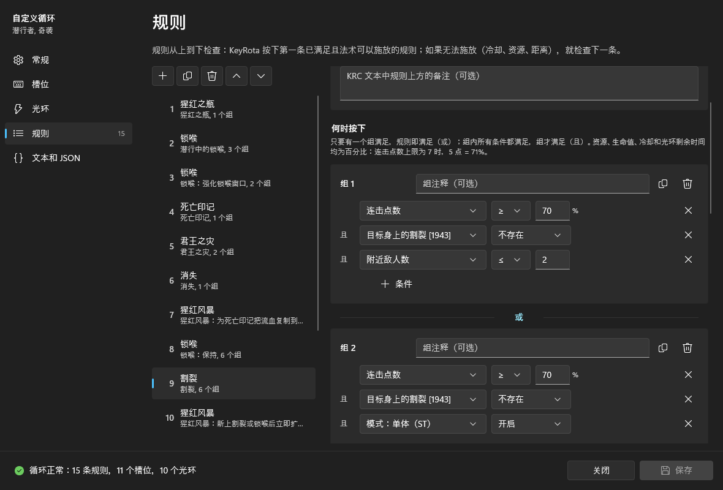723x490 pixels.
Task: Click the 保存 button
Action: point(676,470)
